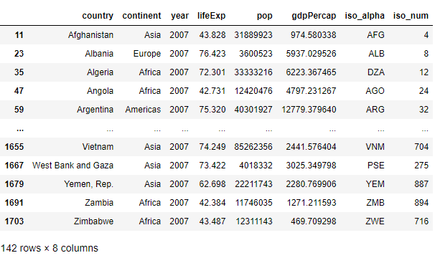Select the West Bank and Gaza cell
Screen dimensions: 440x258
[72, 166]
